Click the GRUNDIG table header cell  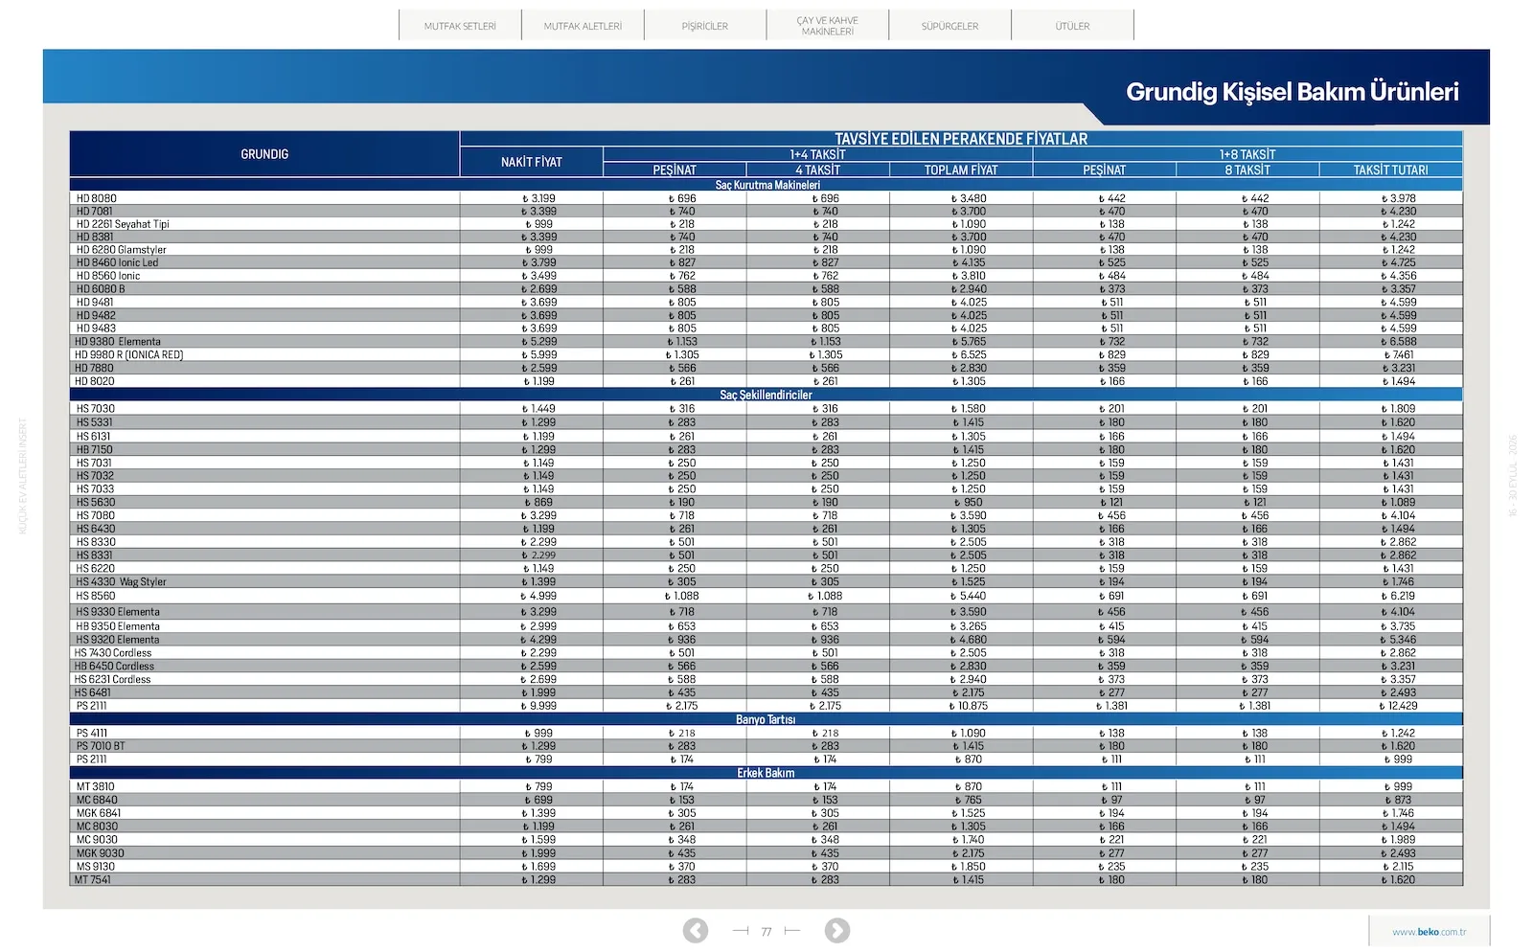coord(264,154)
